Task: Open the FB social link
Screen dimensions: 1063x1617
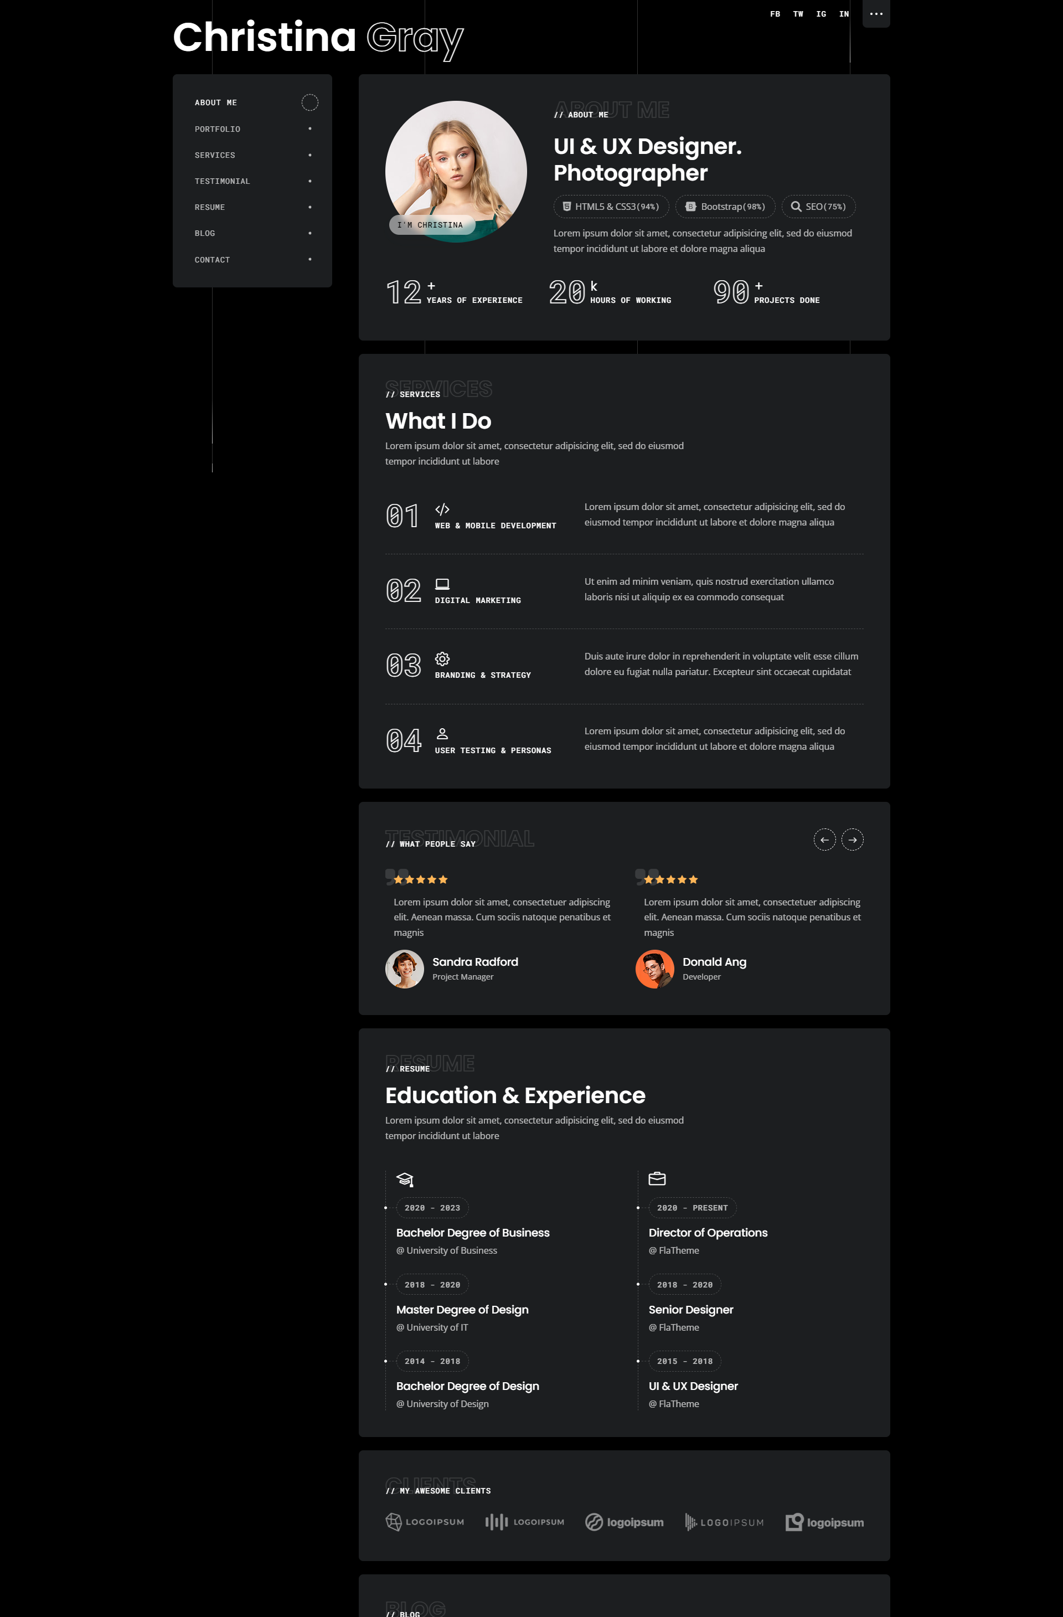Action: coord(775,14)
